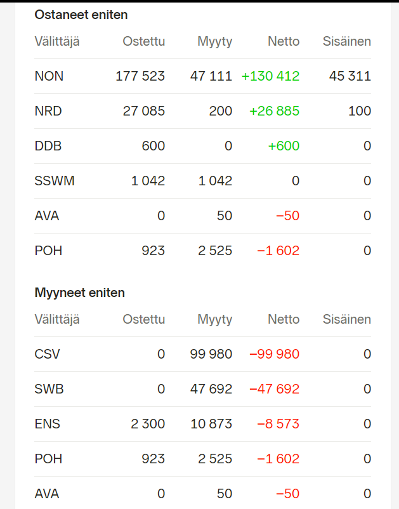The image size is (399, 509).
Task: Select the SSWM broker row
Action: (x=55, y=181)
